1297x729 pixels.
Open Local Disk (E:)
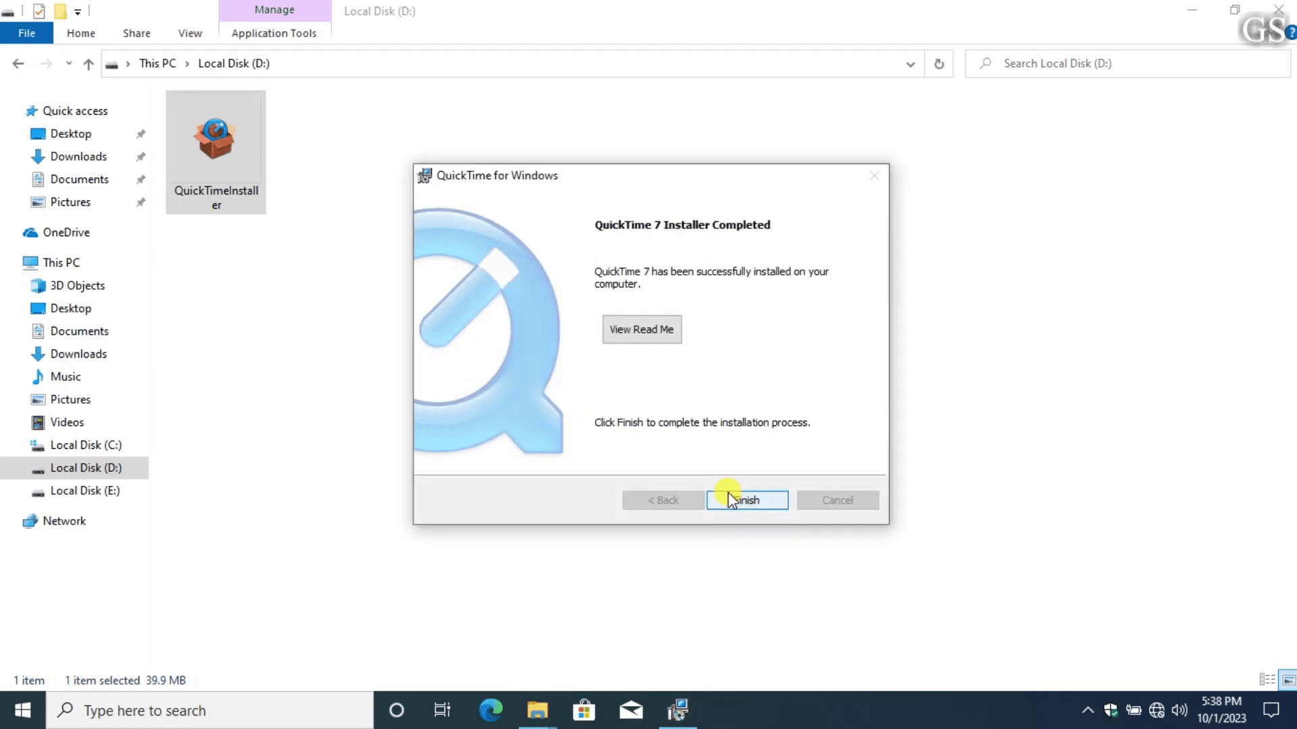click(85, 491)
